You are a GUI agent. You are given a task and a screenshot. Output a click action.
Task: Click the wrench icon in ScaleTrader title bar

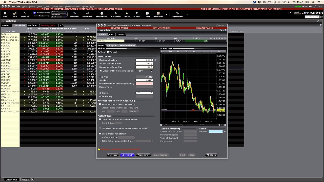coord(217,25)
